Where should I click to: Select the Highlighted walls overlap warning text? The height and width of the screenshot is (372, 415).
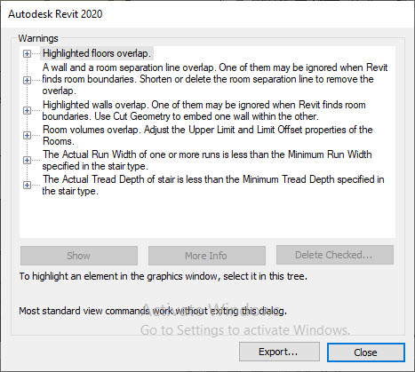[x=204, y=110]
